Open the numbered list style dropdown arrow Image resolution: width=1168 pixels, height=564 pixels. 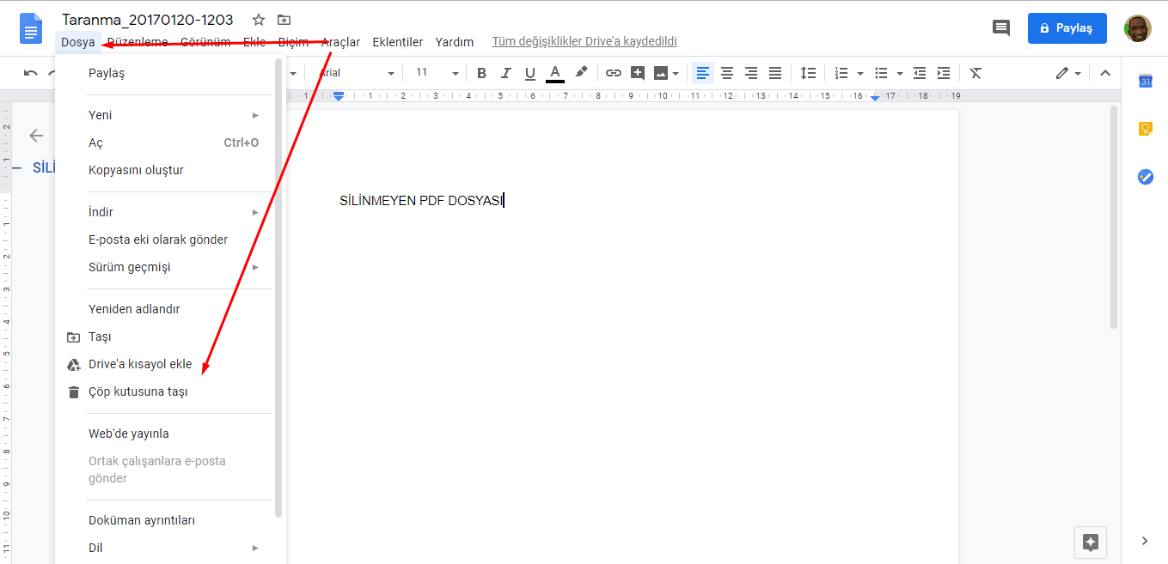pyautogui.click(x=860, y=74)
